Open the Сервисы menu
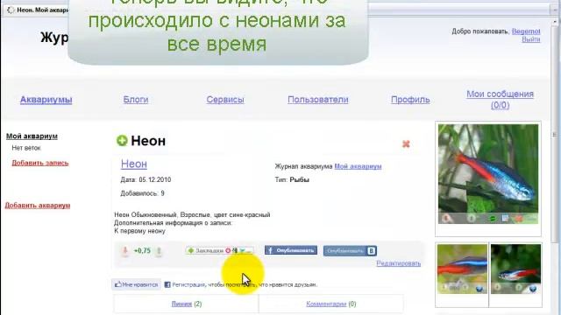 pyautogui.click(x=225, y=100)
